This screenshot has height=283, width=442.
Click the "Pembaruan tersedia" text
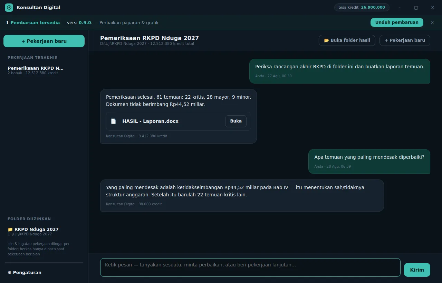point(35,23)
